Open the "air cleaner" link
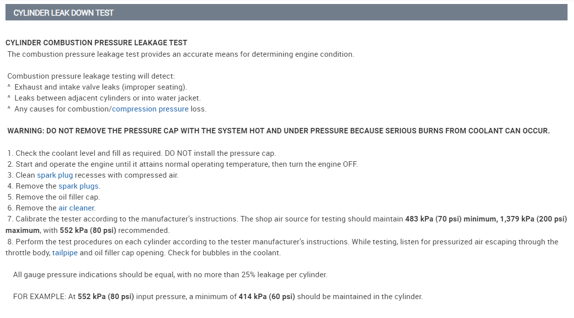Screen dimensions: 574x318 tap(76, 208)
